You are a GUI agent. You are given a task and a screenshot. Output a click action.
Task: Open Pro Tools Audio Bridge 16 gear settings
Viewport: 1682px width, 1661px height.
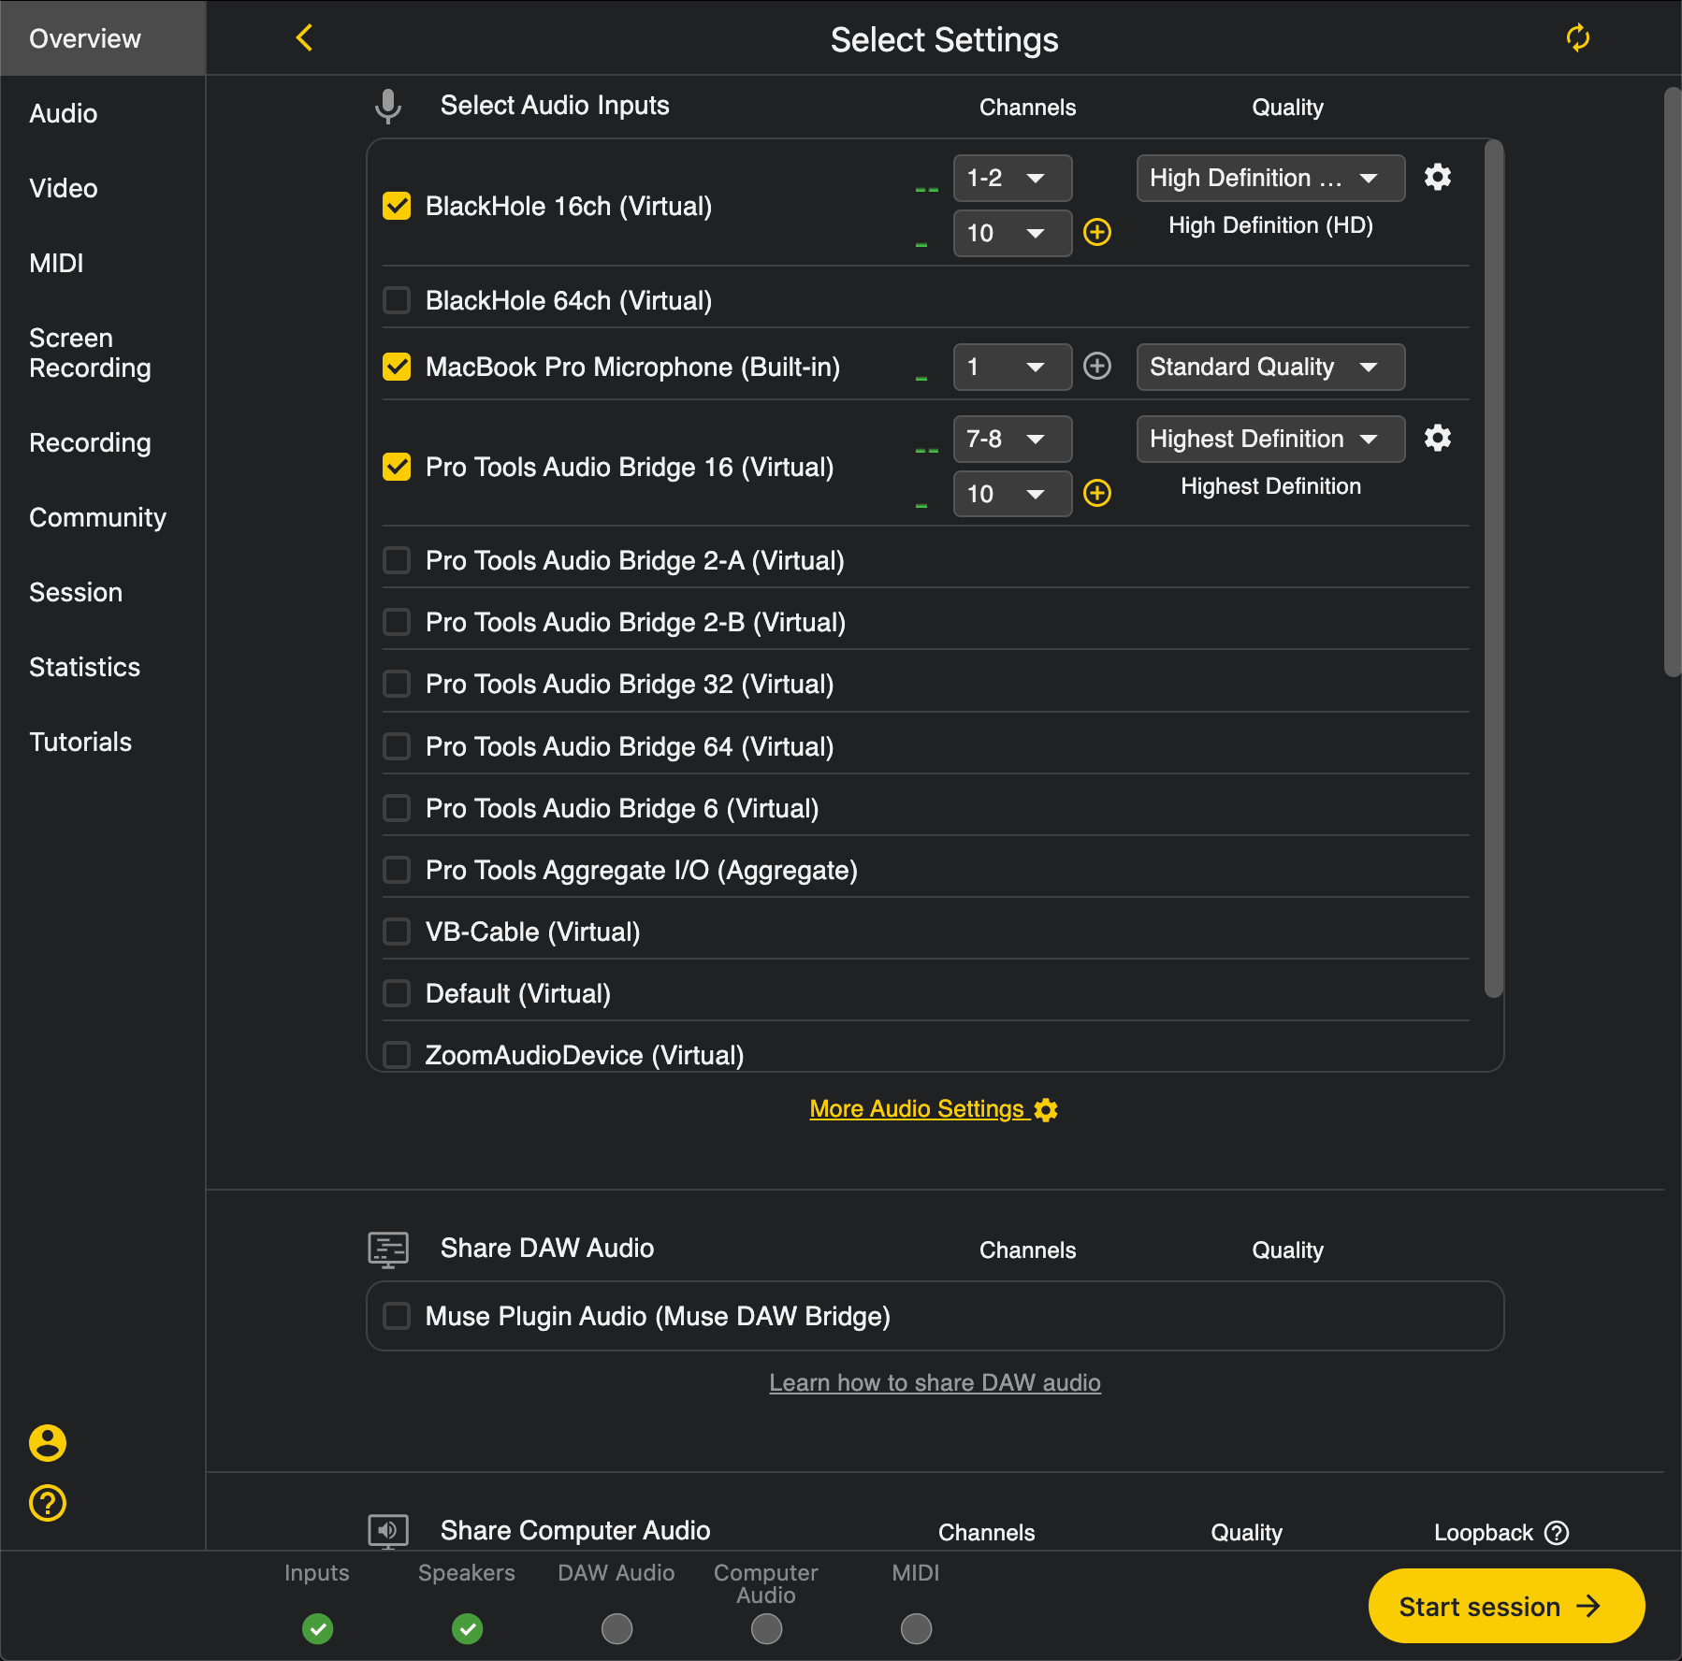(x=1437, y=438)
